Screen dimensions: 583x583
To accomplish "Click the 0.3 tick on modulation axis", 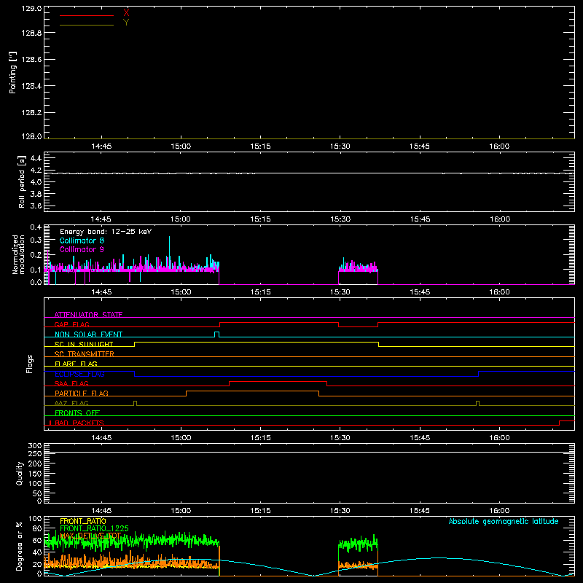I will 36,240.
